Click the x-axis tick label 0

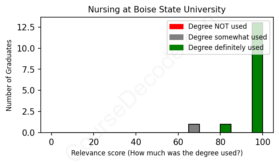click(x=51, y=142)
